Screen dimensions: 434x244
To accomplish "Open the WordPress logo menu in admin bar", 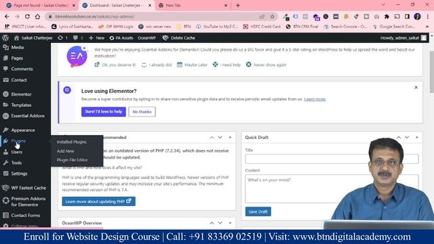I will pyautogui.click(x=5, y=38).
